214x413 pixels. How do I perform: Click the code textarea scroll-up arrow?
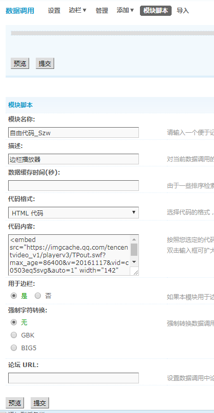pos(134,239)
